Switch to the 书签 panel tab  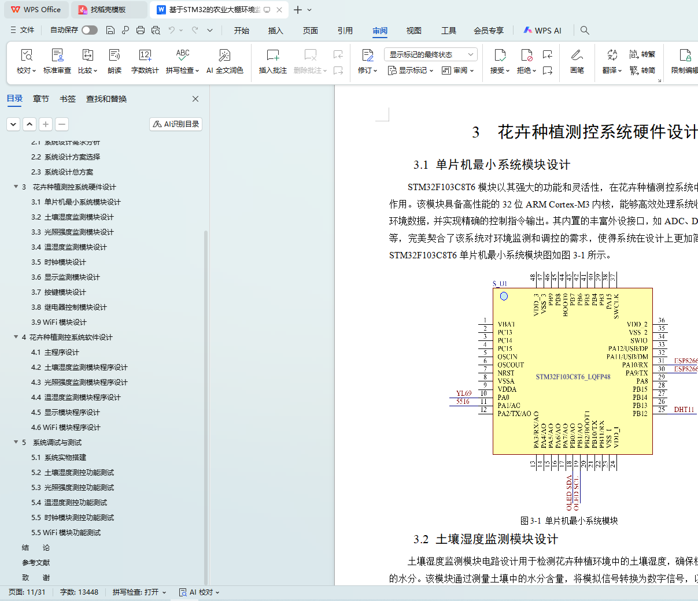click(x=68, y=99)
